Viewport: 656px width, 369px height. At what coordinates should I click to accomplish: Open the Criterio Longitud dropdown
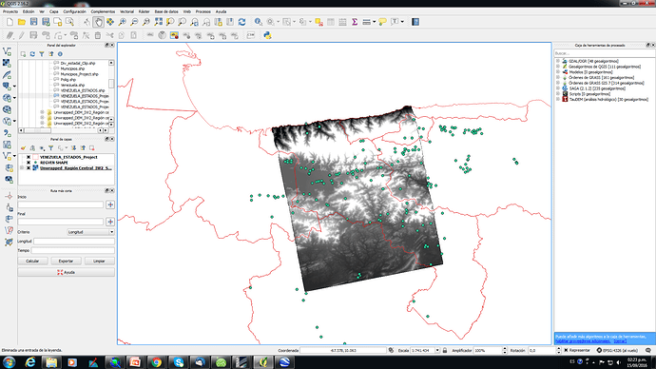[x=90, y=232]
